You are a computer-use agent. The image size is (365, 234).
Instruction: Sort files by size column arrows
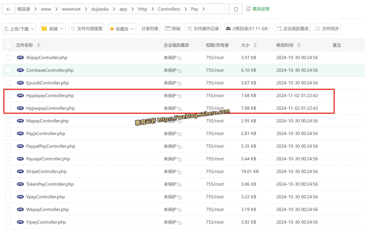tap(255, 45)
